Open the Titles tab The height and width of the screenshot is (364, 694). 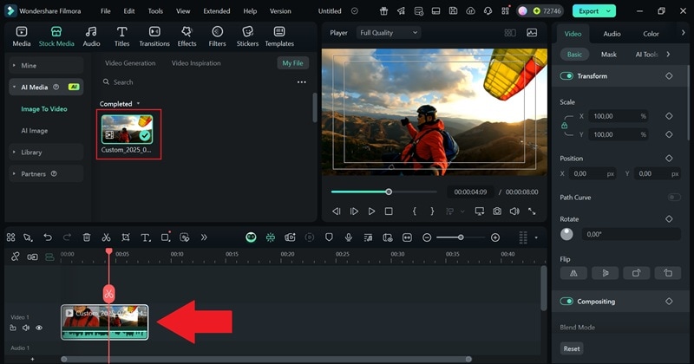pos(121,36)
